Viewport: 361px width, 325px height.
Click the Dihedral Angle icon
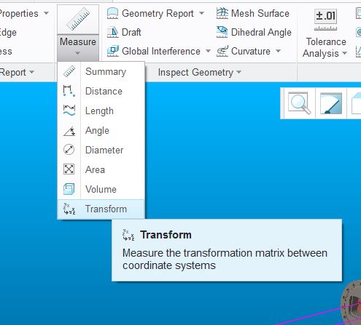(x=222, y=32)
